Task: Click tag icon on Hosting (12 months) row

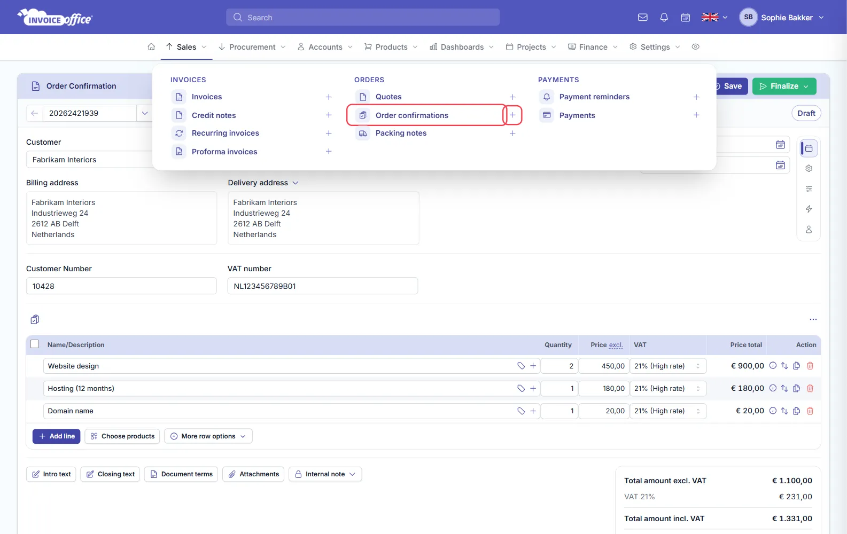Action: [521, 388]
